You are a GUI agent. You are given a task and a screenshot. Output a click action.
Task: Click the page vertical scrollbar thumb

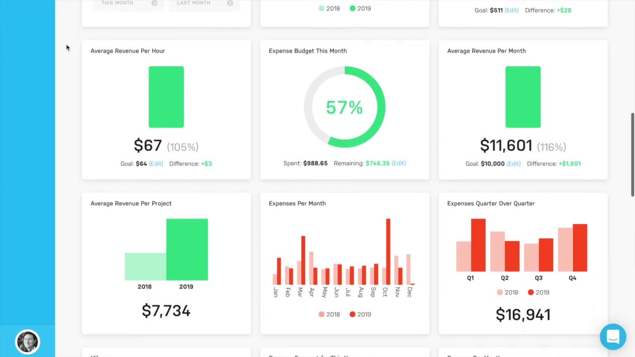633,155
